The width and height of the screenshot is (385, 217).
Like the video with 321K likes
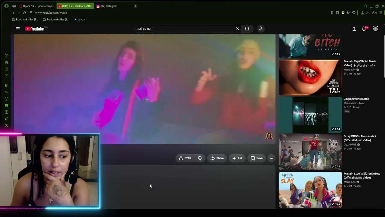(185, 158)
